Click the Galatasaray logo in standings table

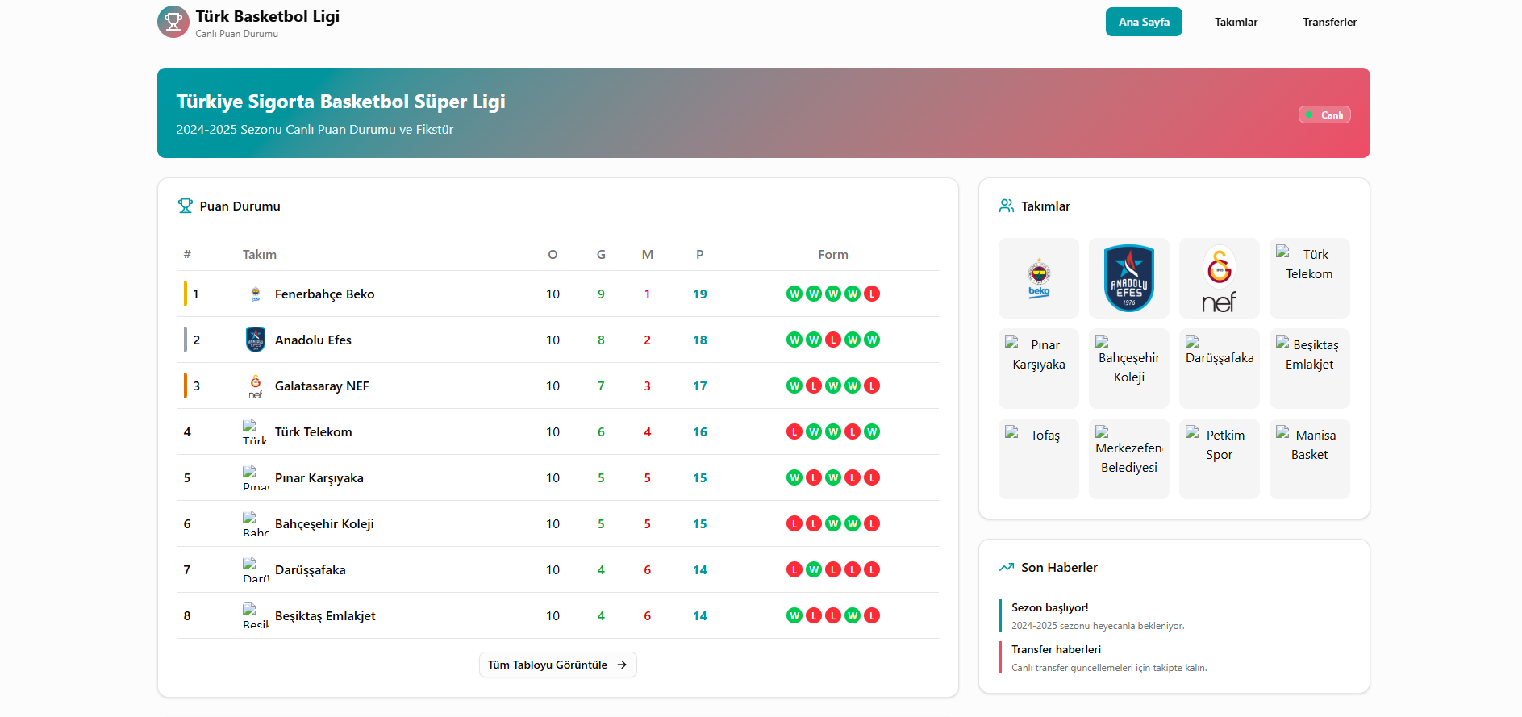[256, 386]
